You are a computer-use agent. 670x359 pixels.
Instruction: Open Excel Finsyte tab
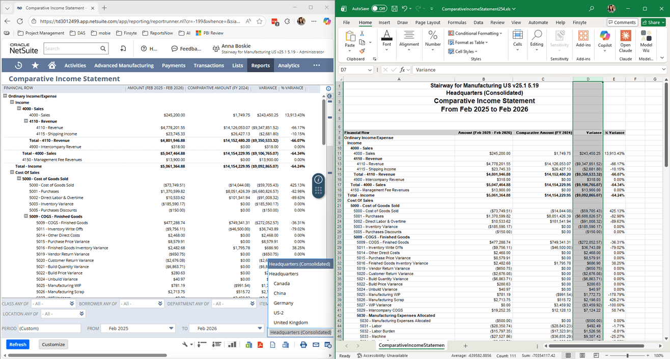(579, 22)
